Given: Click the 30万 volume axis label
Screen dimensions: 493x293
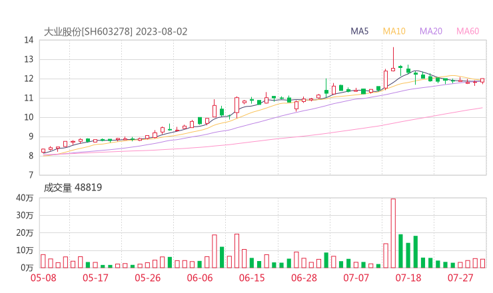Looking at the screenshot, I should 25,216.
